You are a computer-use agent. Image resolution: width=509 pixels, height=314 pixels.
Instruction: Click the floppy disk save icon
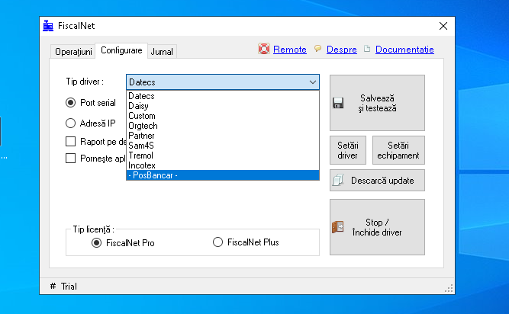click(x=338, y=103)
